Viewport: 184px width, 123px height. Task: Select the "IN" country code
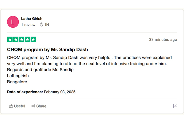pos(47,25)
